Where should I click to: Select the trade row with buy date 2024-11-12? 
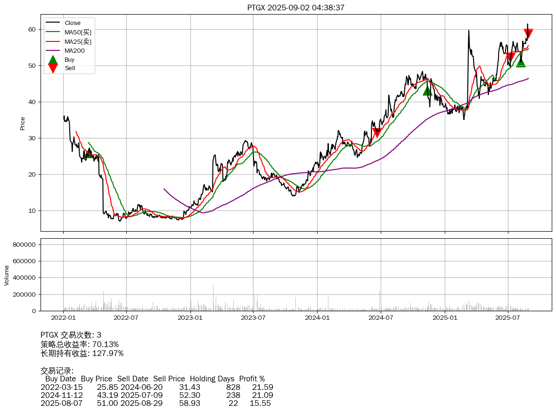[157, 395]
